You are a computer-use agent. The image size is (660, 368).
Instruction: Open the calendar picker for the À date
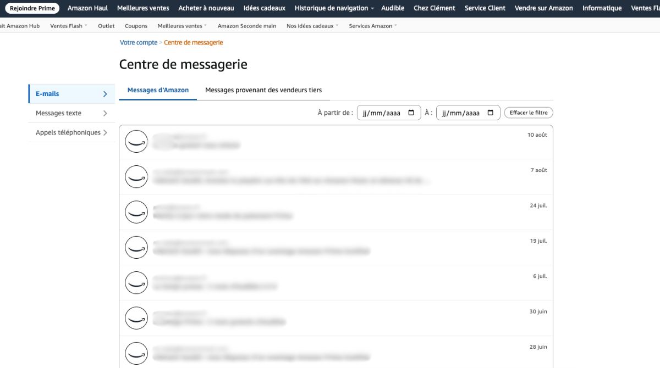click(491, 113)
